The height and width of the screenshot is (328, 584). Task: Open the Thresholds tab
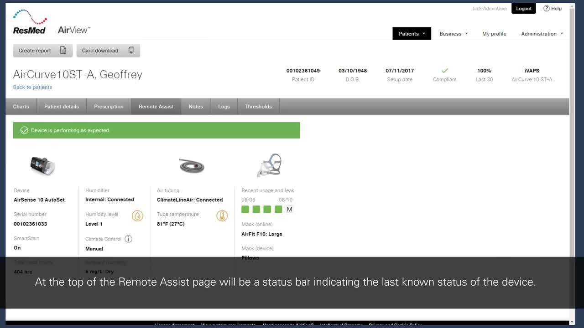click(258, 107)
